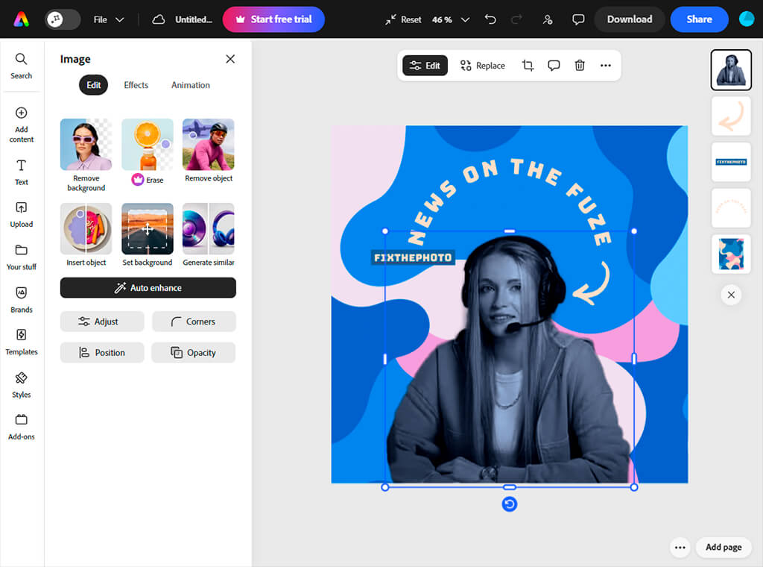Image resolution: width=763 pixels, height=567 pixels.
Task: Open the Brands panel
Action: click(x=21, y=300)
